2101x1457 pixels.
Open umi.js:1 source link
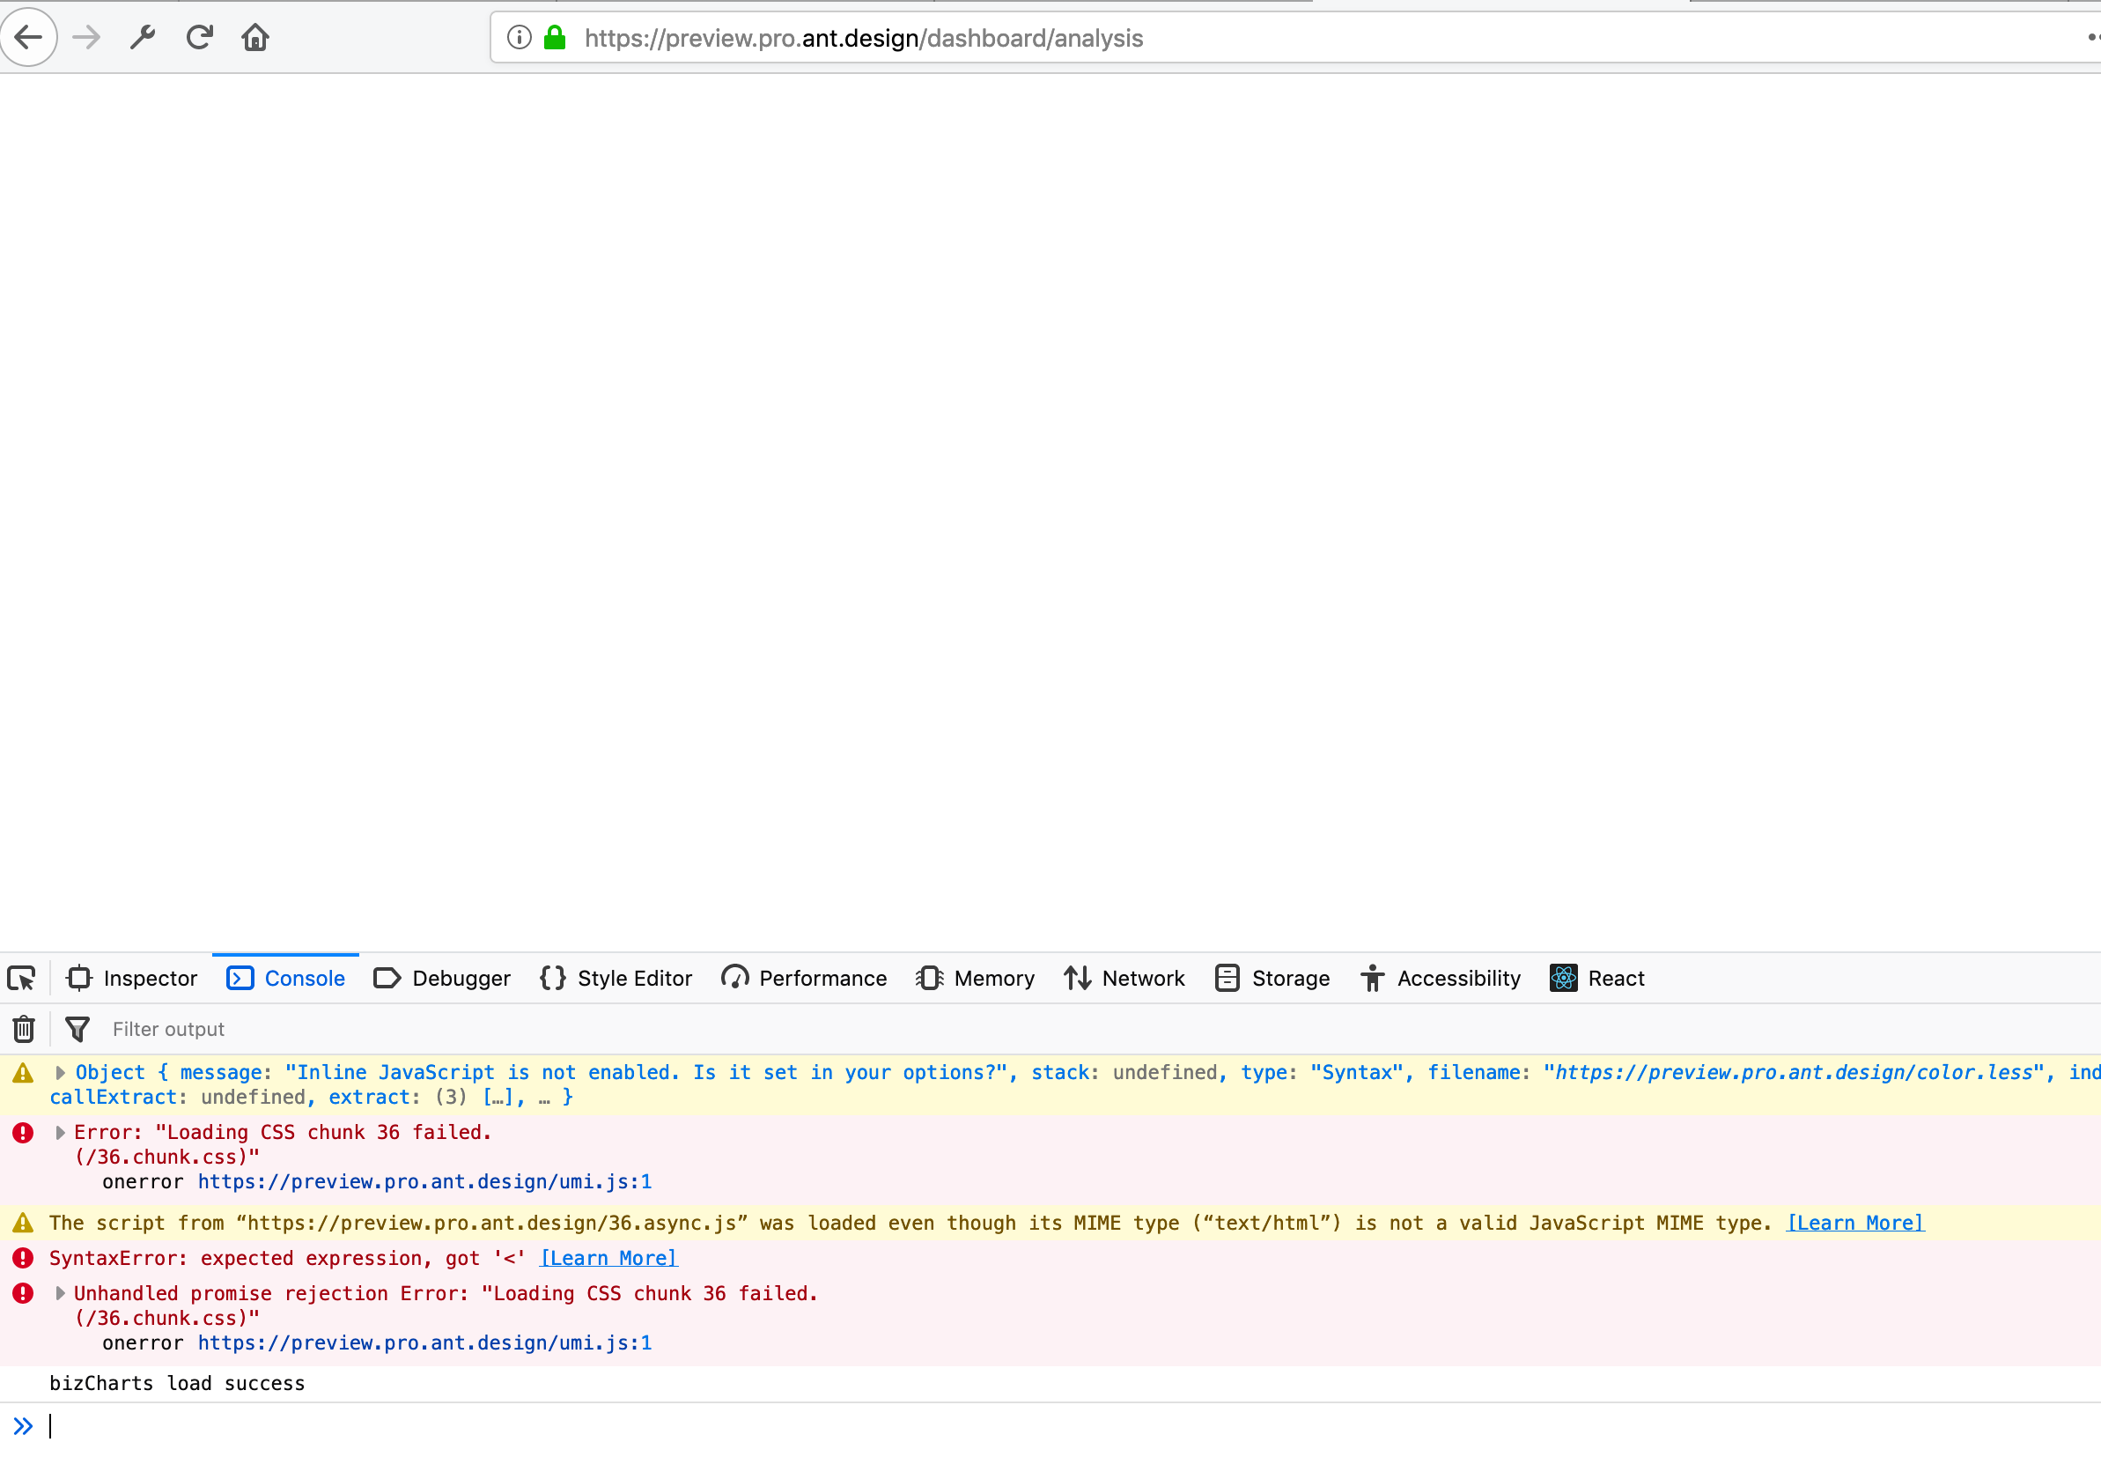point(424,1181)
